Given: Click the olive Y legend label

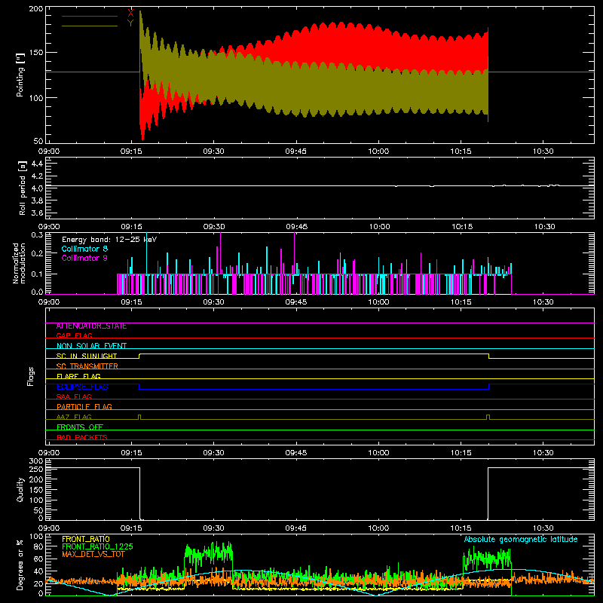Looking at the screenshot, I should point(130,23).
